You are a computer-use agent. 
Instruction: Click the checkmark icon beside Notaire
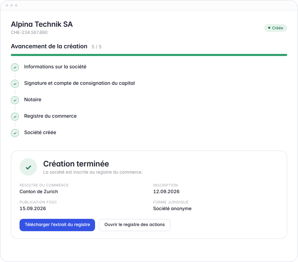coord(15,100)
